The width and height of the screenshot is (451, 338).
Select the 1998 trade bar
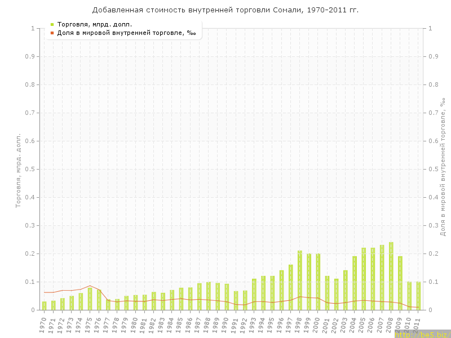pos(299,280)
